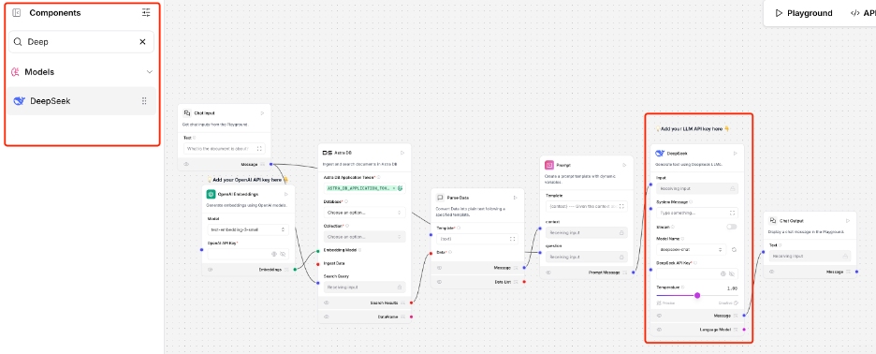
Task: Open global variables for DeepSeek key
Action: (x=723, y=274)
